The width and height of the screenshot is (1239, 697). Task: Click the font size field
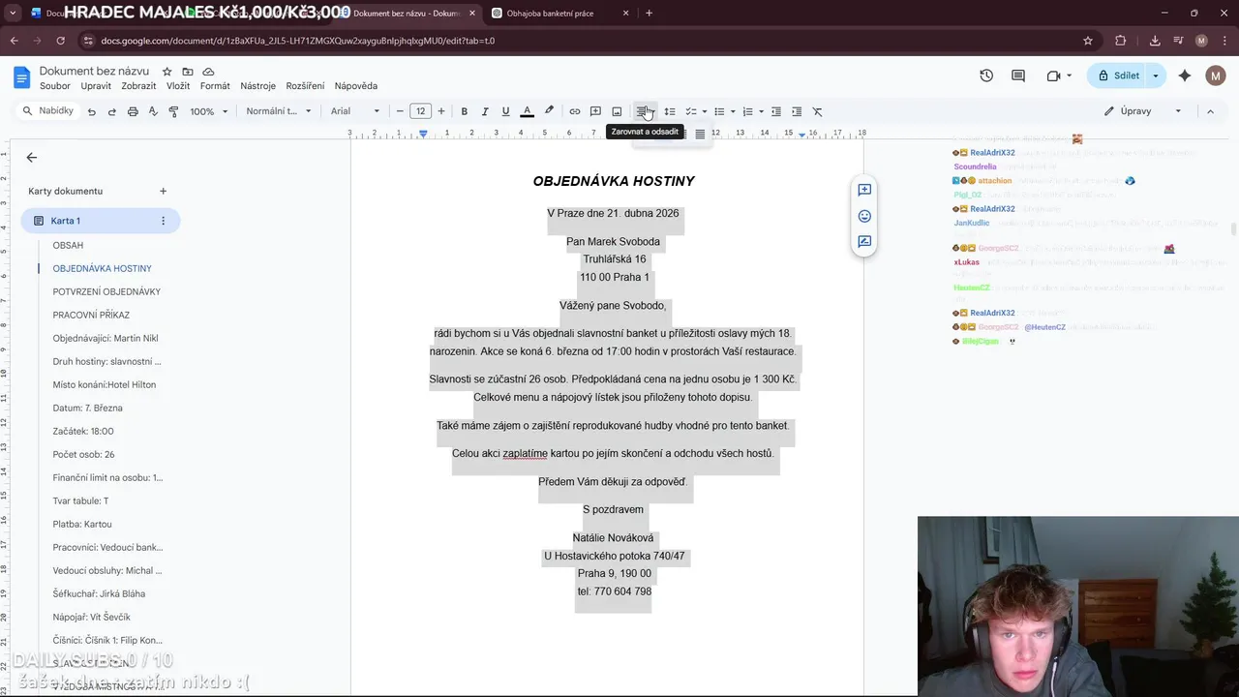point(420,111)
